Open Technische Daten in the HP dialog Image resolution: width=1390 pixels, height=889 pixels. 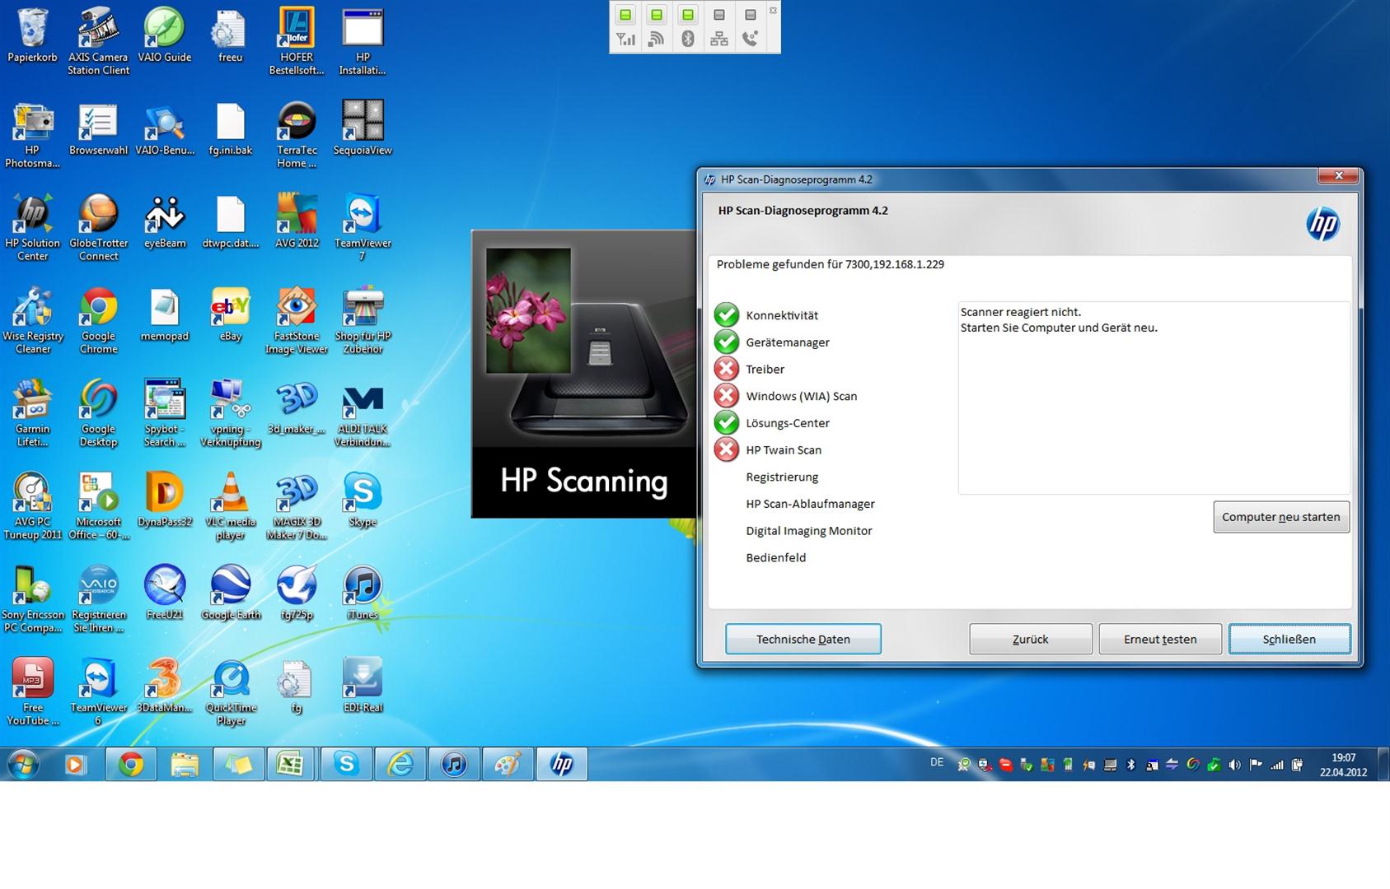point(803,639)
